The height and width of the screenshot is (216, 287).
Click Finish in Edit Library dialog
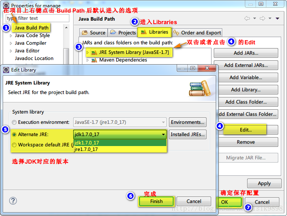(156, 201)
